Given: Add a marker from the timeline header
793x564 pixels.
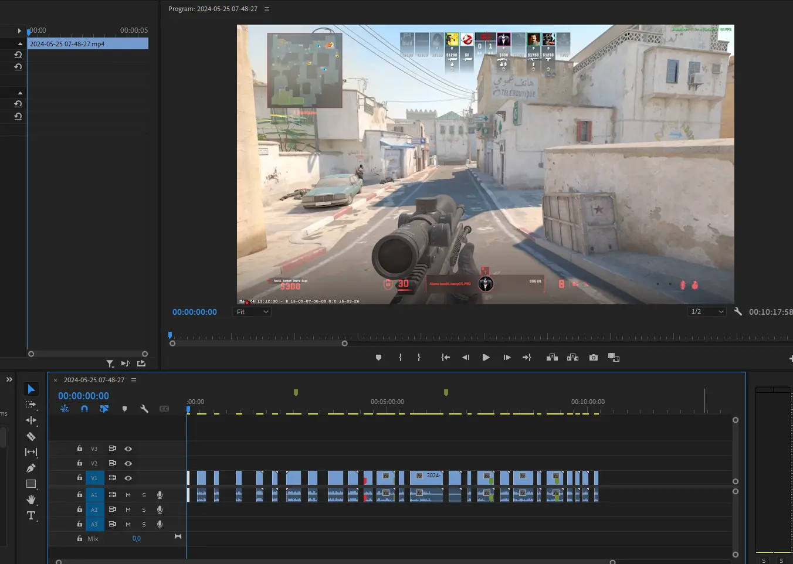Looking at the screenshot, I should [124, 409].
